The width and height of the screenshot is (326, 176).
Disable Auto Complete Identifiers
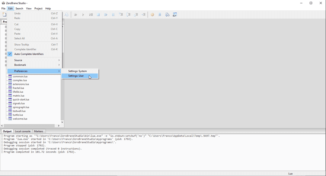click(x=30, y=54)
